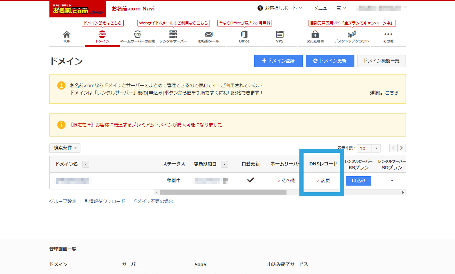Toggle the 自動更新 checkmark for domain

(x=250, y=180)
